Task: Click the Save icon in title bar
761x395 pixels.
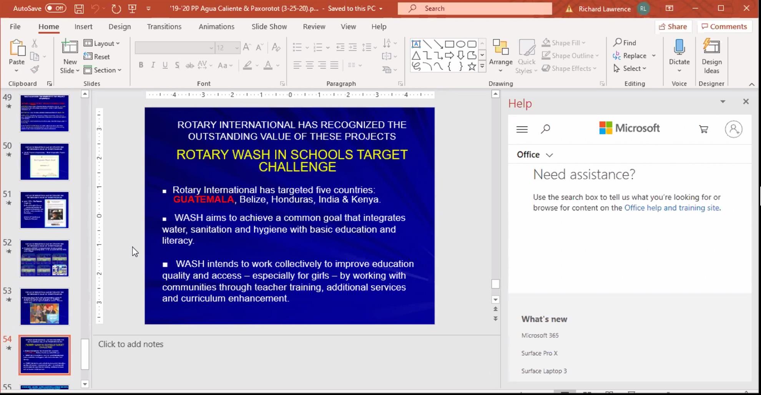Action: pyautogui.click(x=79, y=8)
